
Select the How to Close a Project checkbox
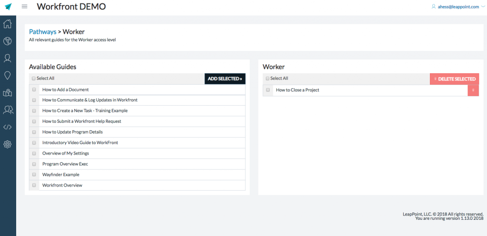click(x=268, y=90)
